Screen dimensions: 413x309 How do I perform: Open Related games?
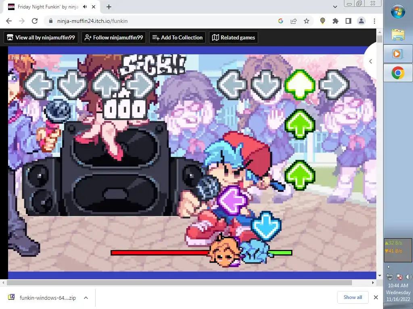click(234, 37)
